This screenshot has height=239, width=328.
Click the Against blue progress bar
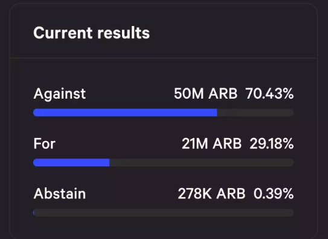click(125, 113)
